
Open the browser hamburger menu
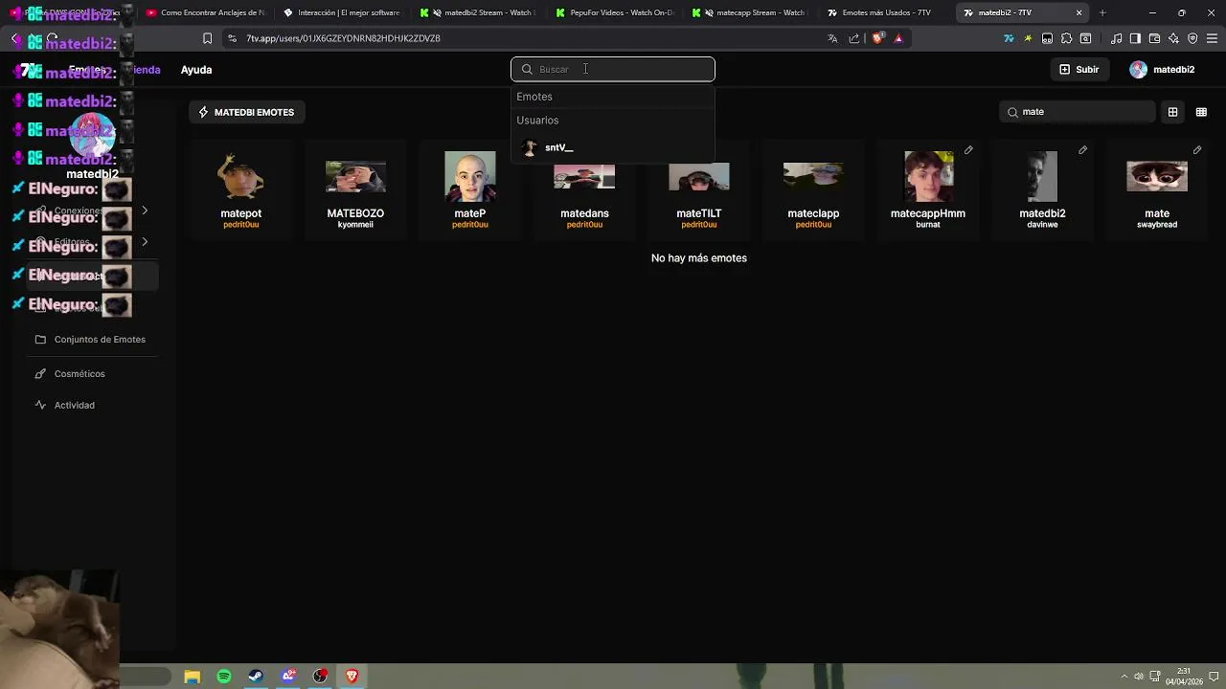click(x=1213, y=38)
